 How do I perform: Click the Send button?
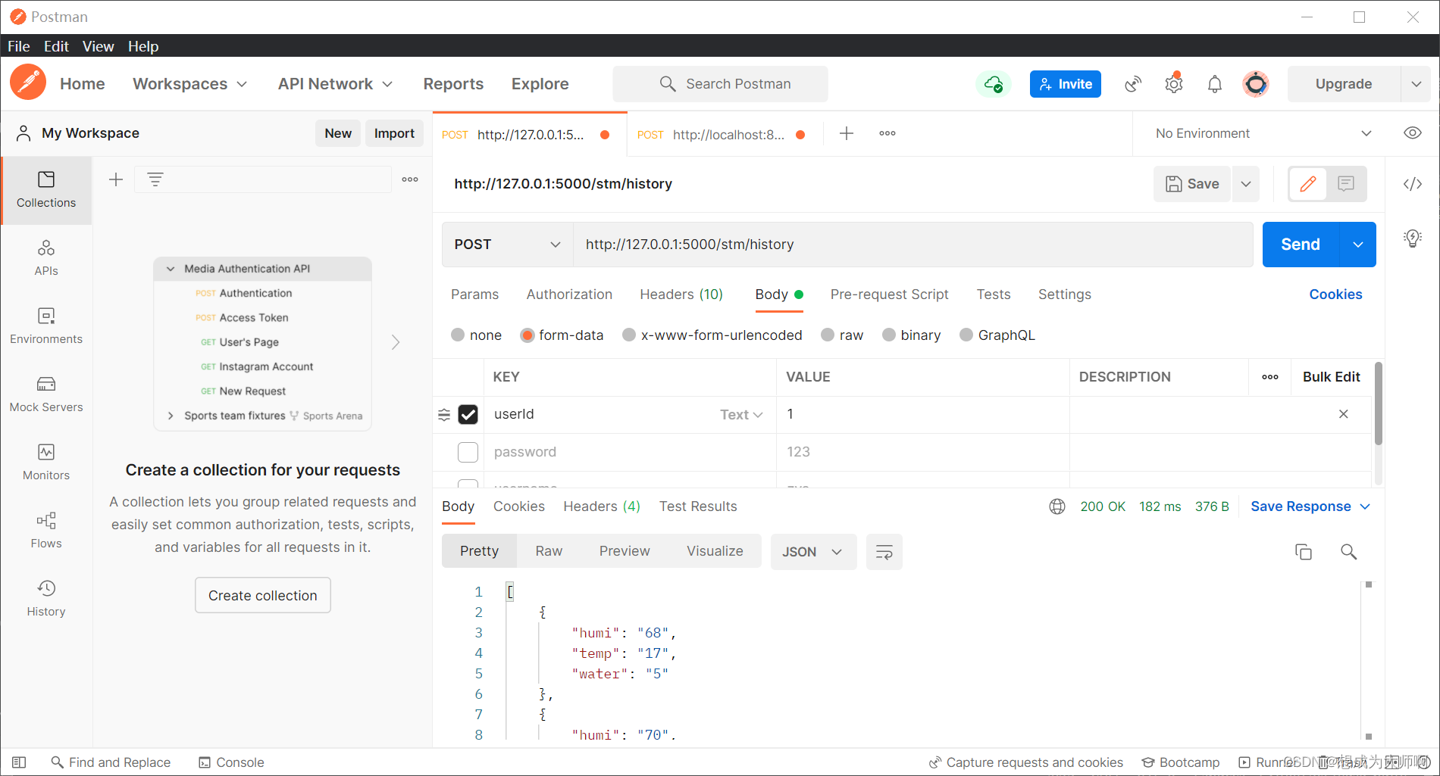click(1301, 245)
